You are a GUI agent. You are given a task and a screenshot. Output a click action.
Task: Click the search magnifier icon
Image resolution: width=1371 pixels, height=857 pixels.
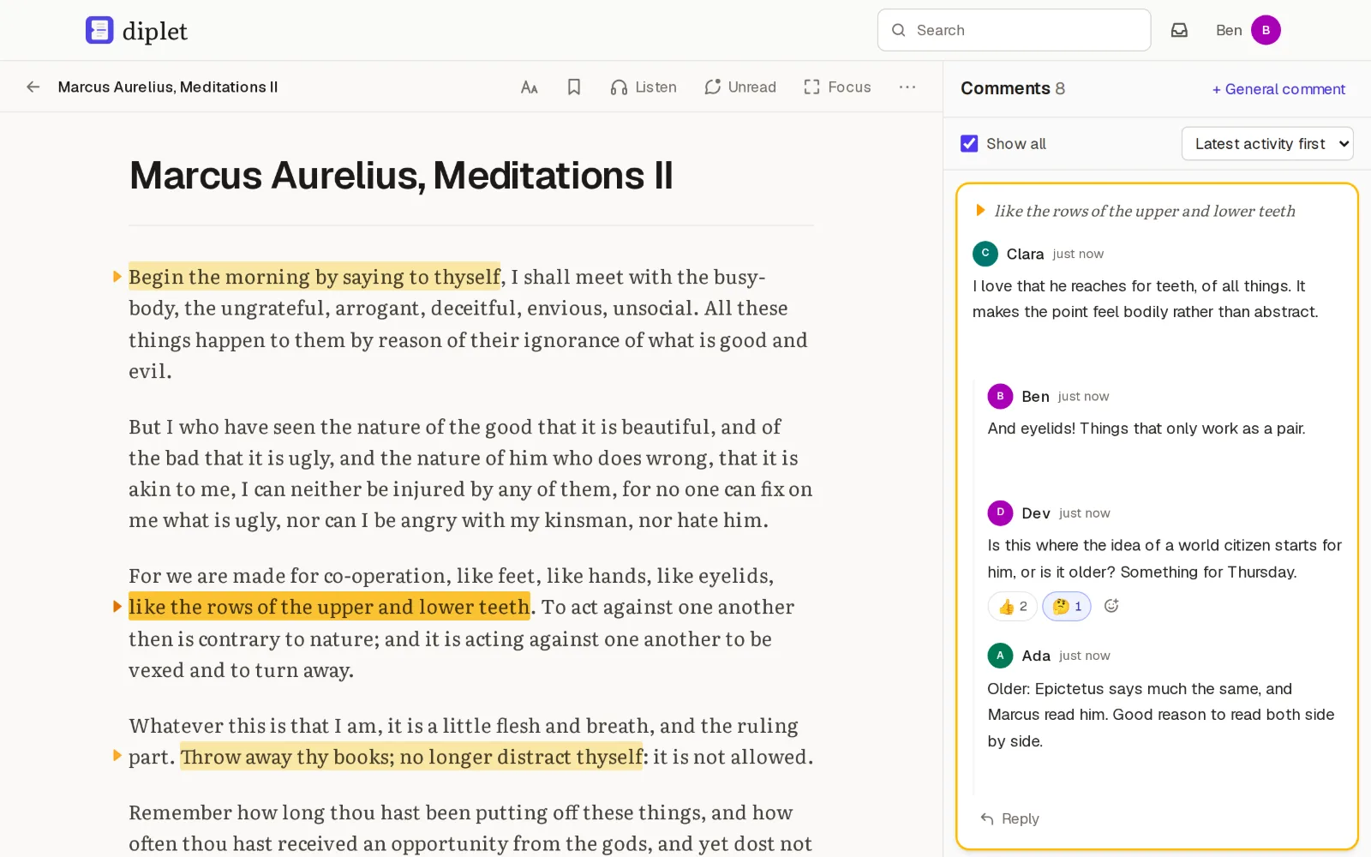898,30
